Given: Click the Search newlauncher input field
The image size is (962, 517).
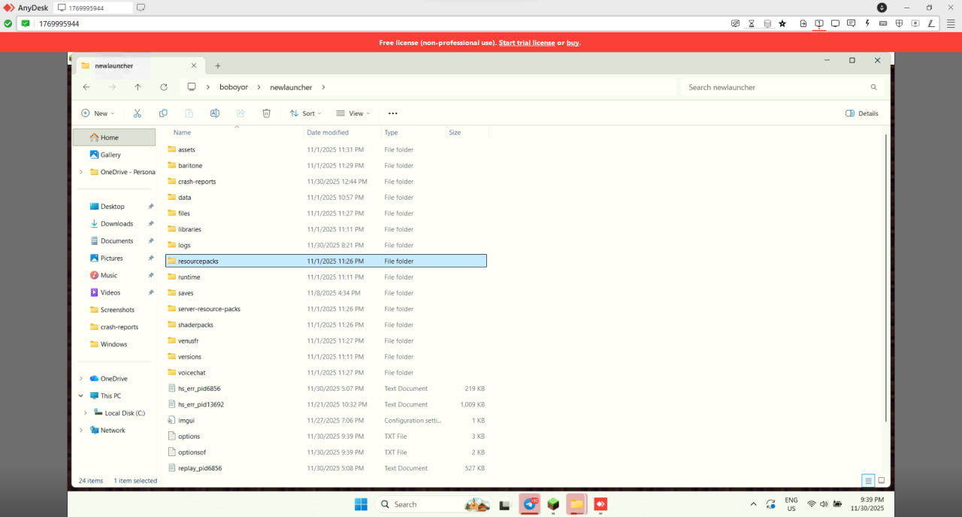Looking at the screenshot, I should click(x=774, y=87).
